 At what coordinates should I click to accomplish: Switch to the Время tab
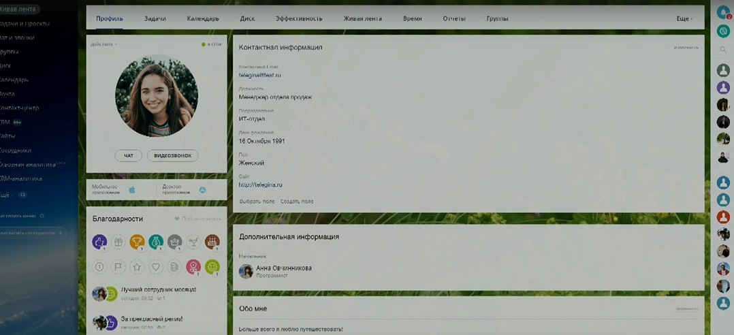[413, 18]
